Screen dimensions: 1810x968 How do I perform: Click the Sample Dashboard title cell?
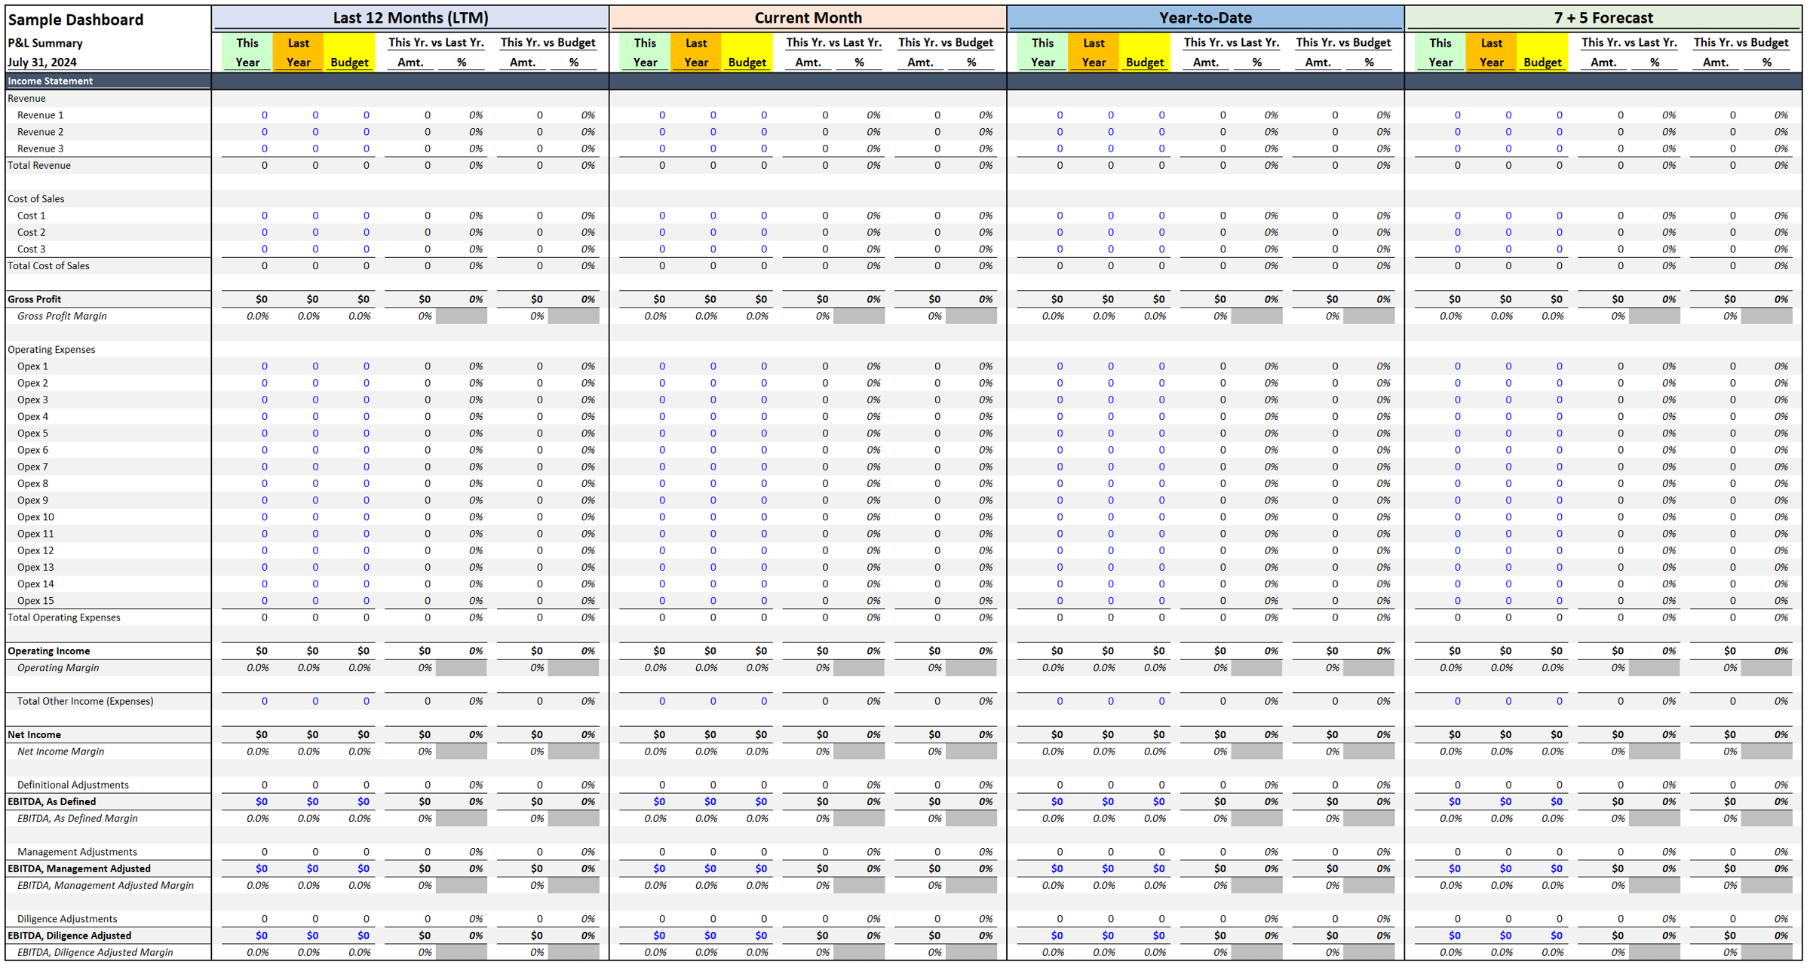[x=75, y=20]
